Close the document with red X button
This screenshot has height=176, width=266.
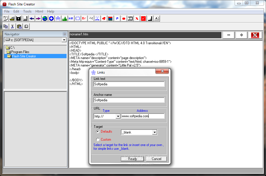tap(255, 35)
